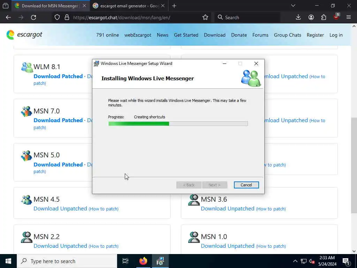Click the installation progress bar
This screenshot has width=357, height=268.
tap(178, 124)
